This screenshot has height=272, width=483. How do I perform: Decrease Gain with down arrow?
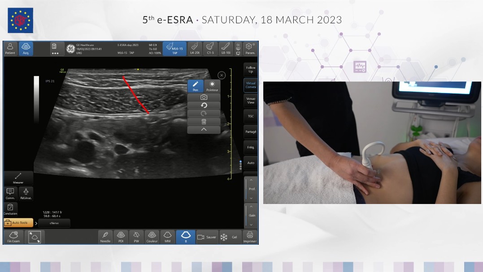click(x=251, y=225)
